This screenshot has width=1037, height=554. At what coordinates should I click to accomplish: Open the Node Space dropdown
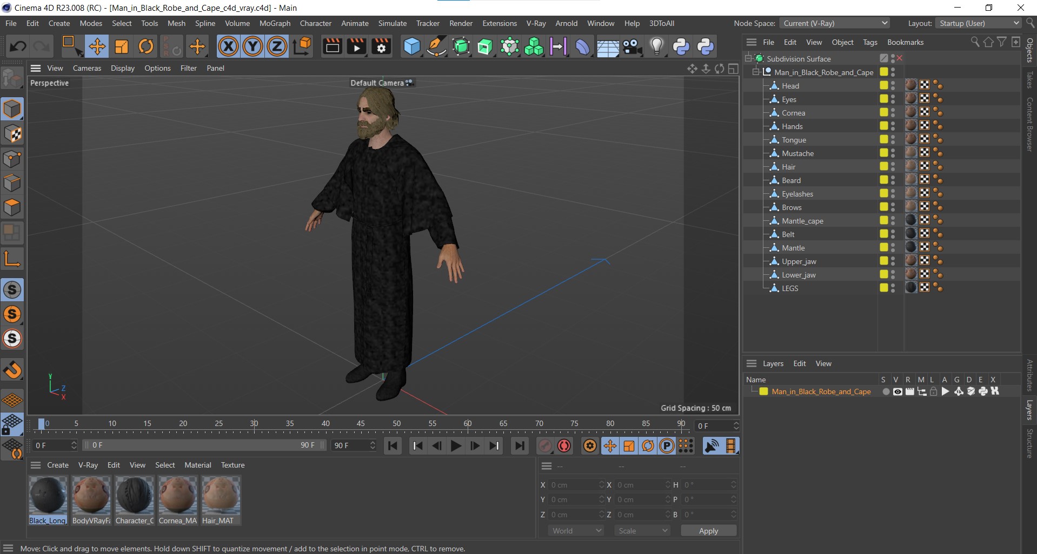point(834,23)
